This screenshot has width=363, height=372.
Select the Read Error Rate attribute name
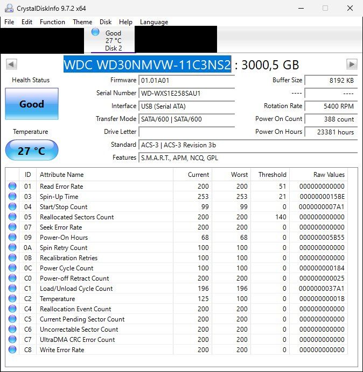pyautogui.click(x=61, y=187)
